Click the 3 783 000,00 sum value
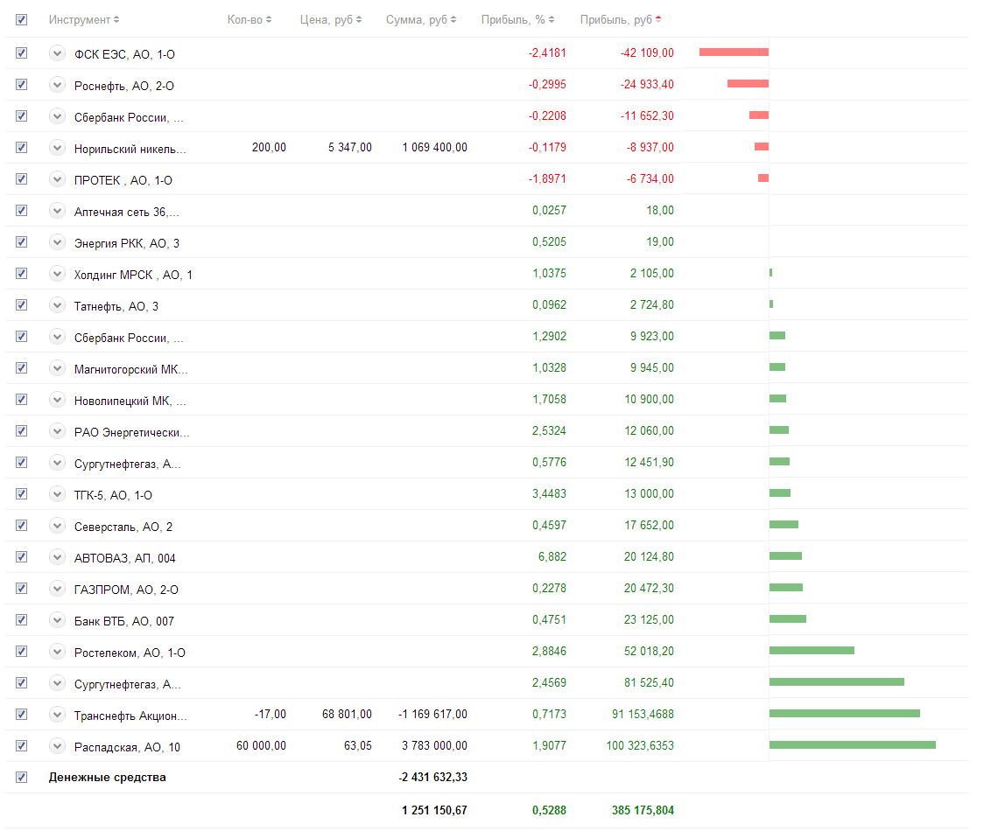This screenshot has height=831, width=991. pos(435,746)
